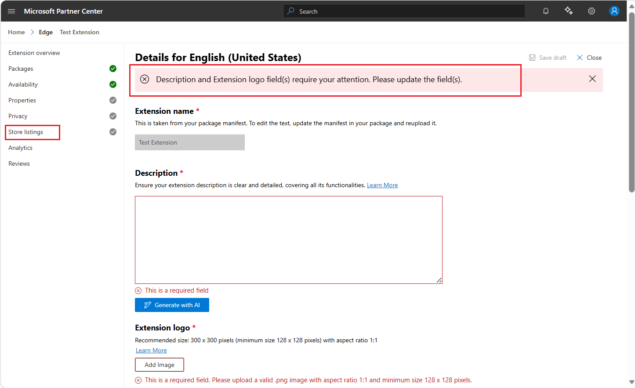The image size is (635, 388).
Task: Click the error icon beside logo required message
Action: pos(138,380)
